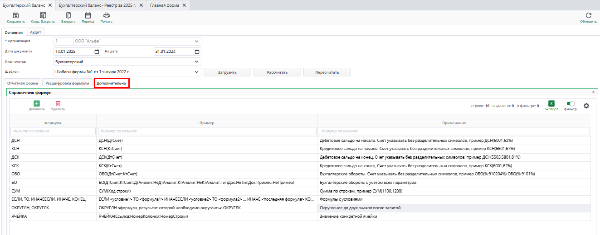The height and width of the screenshot is (235, 600).
Task: Toggle the column filter switch
Action: (x=571, y=104)
